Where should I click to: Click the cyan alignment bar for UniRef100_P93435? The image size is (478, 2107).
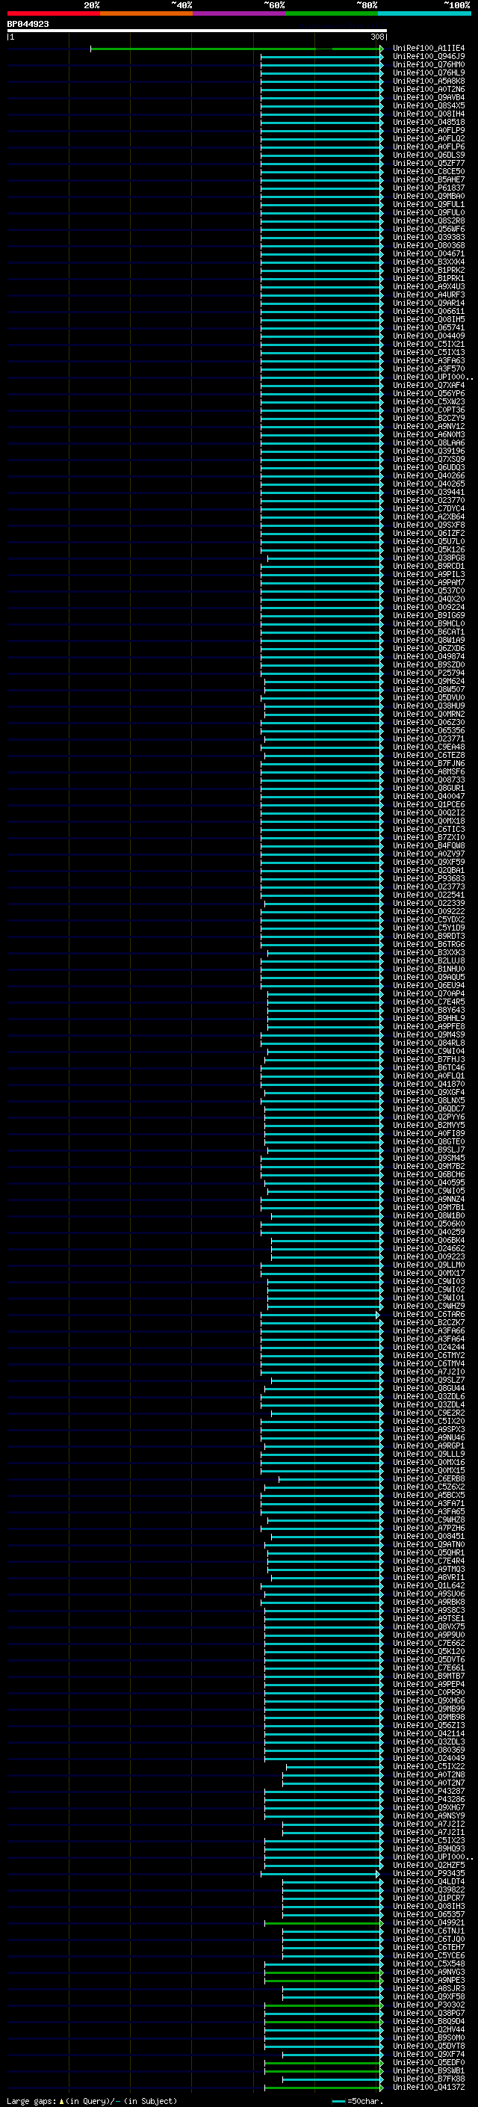pos(320,1874)
